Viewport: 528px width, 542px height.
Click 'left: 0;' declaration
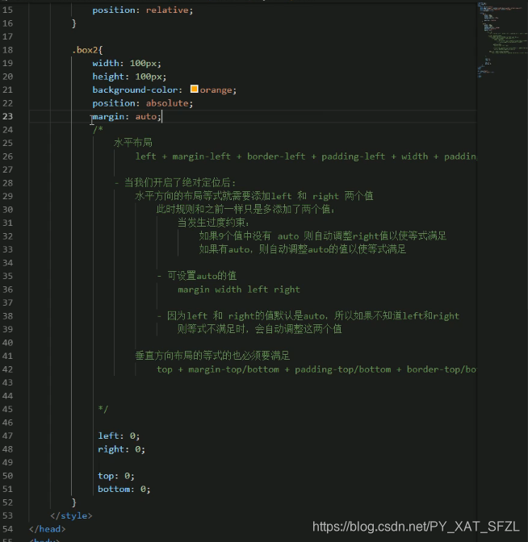[x=119, y=436]
